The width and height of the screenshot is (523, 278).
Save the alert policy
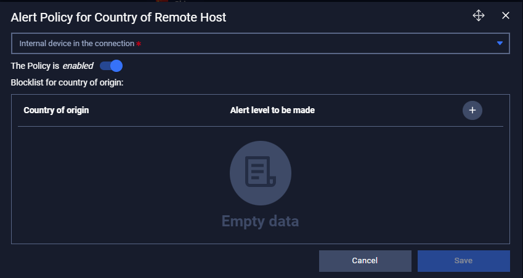pyautogui.click(x=464, y=261)
